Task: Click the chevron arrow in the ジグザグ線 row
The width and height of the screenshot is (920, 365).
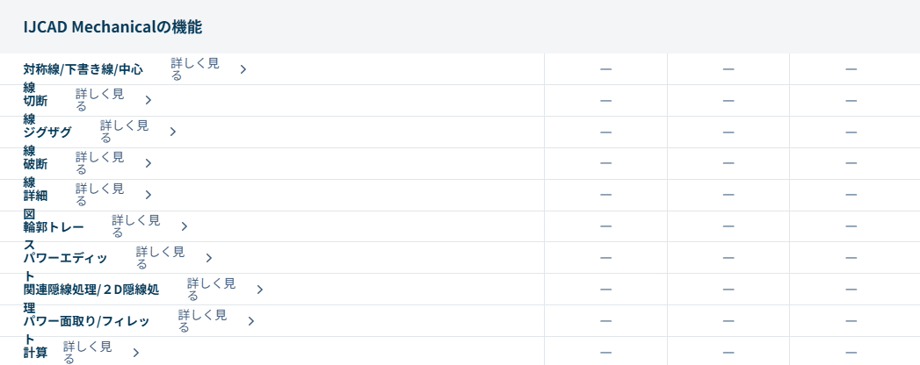Action: click(173, 132)
